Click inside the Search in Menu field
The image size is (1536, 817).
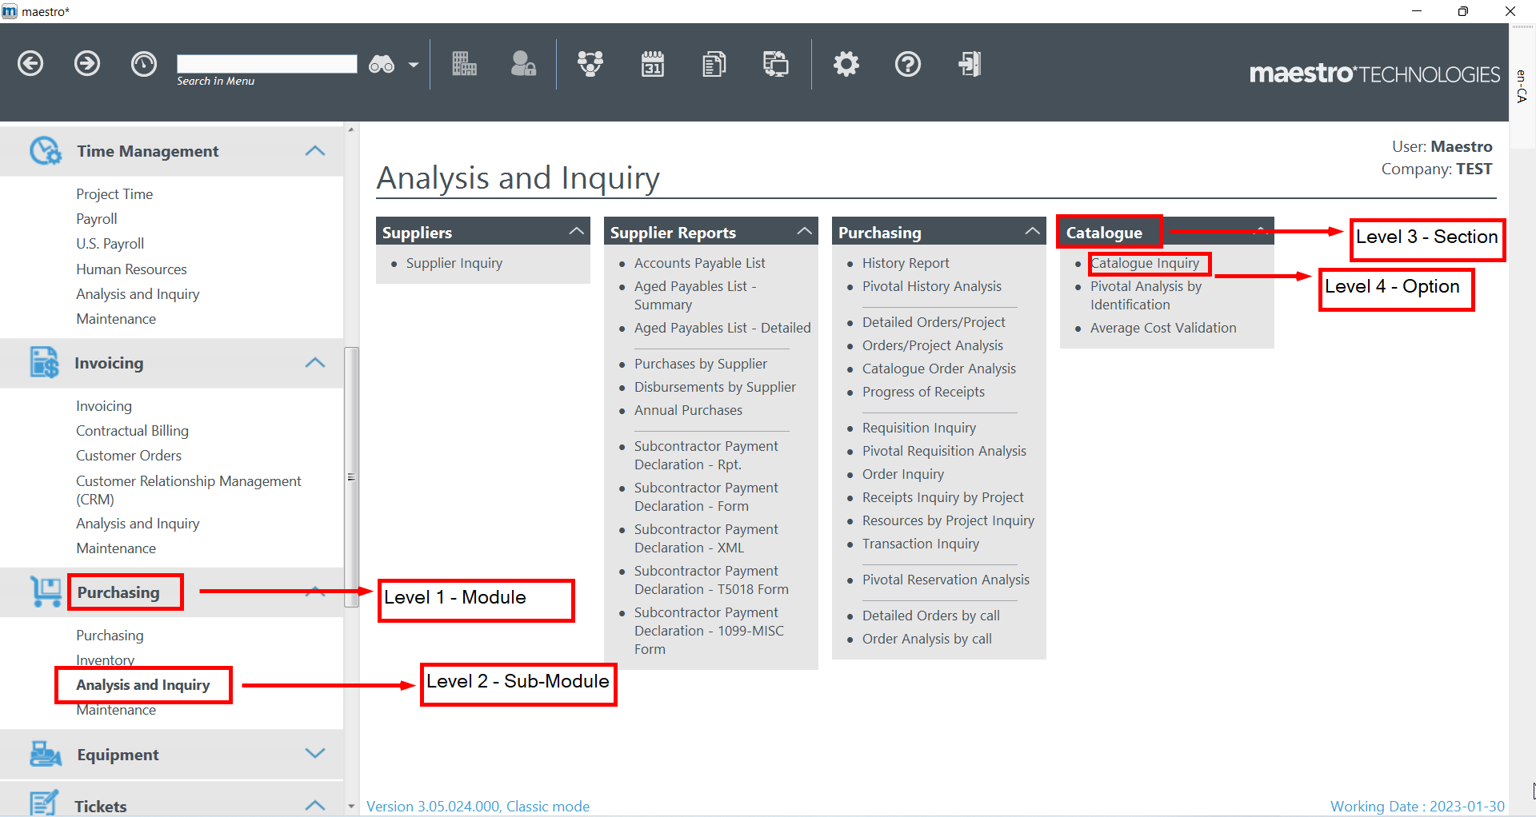point(266,64)
